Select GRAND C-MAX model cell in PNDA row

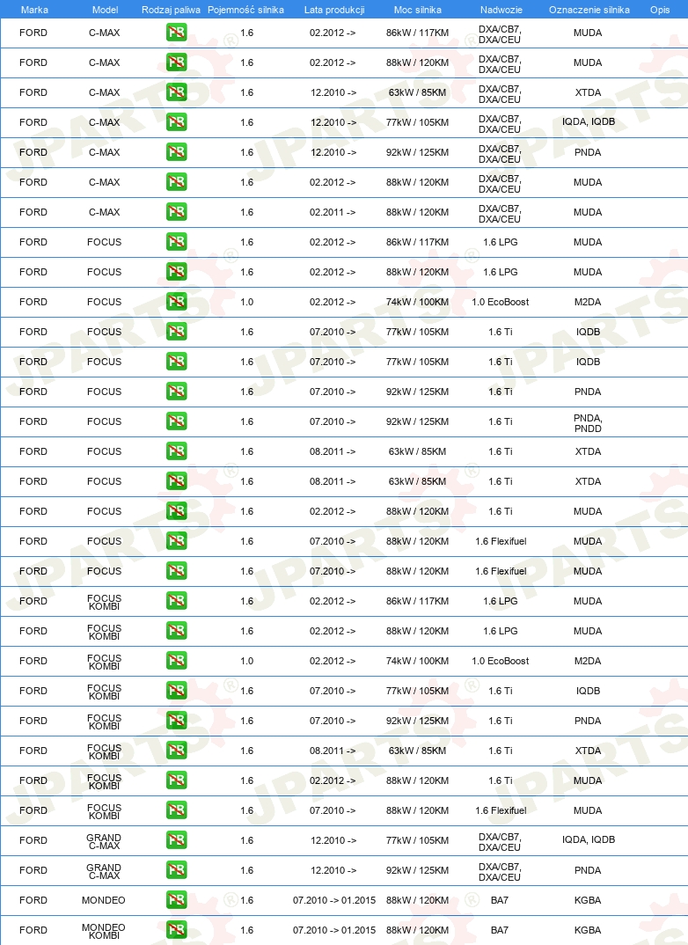click(x=104, y=871)
